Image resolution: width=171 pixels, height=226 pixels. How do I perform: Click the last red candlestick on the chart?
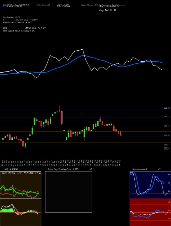tap(121, 134)
